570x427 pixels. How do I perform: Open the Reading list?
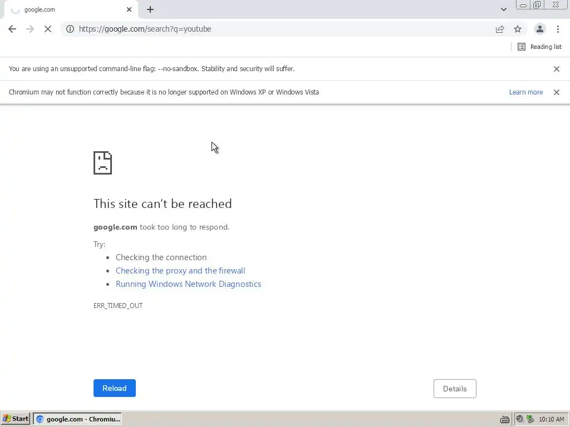point(539,47)
